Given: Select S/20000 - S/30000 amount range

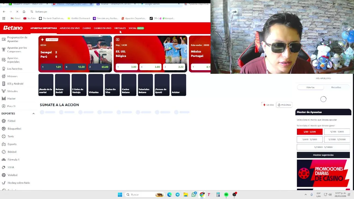Looking at the screenshot, I should 323,147.
